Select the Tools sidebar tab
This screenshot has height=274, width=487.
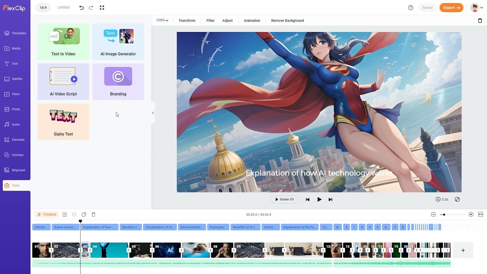[16, 185]
